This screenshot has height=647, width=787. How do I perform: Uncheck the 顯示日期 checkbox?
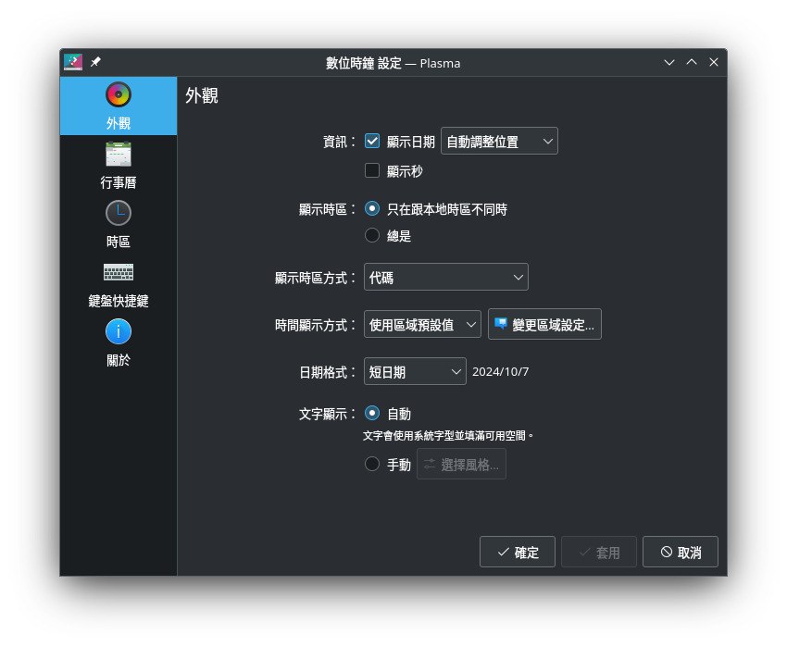[x=372, y=141]
